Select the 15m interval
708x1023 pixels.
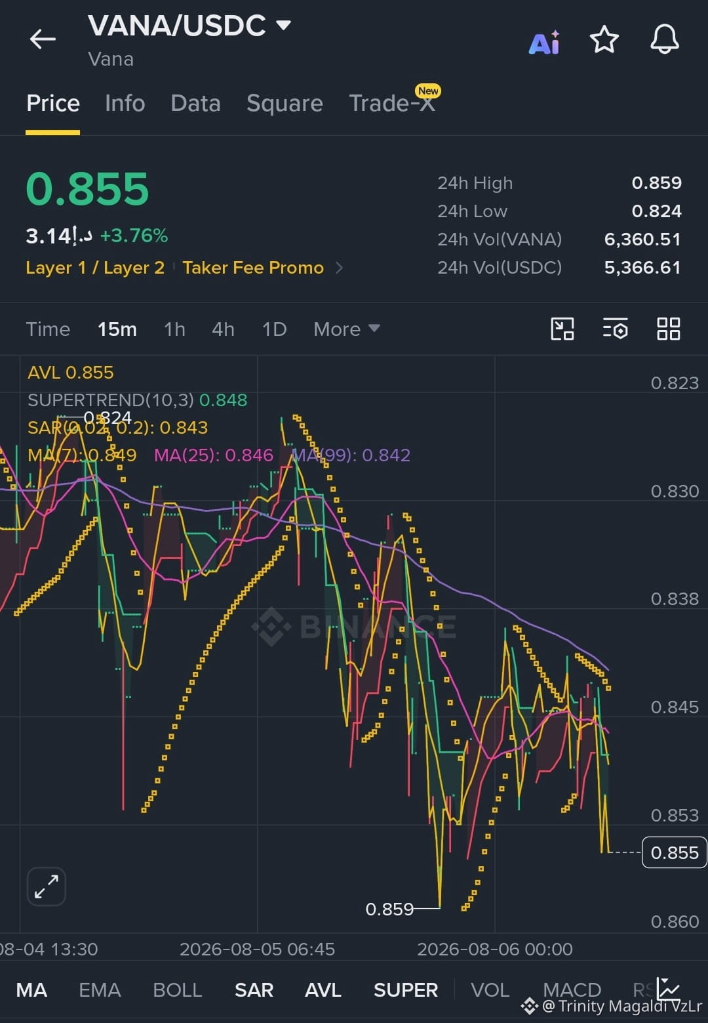tap(117, 329)
